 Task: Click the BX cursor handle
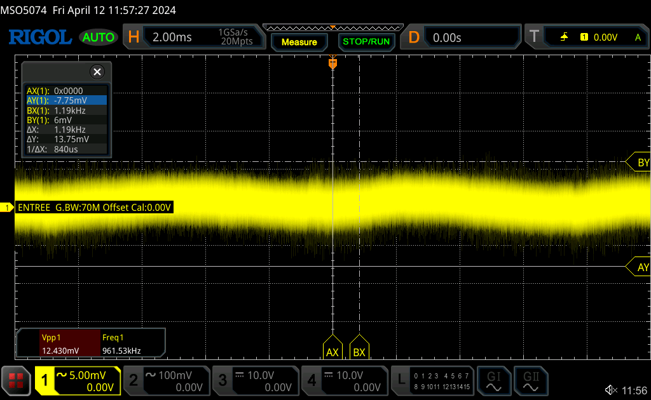359,347
